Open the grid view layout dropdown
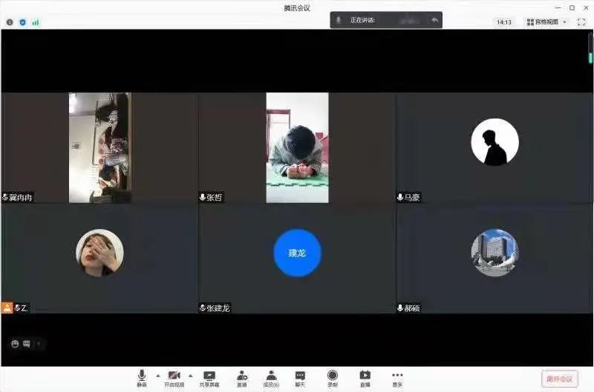The width and height of the screenshot is (594, 392). [546, 22]
